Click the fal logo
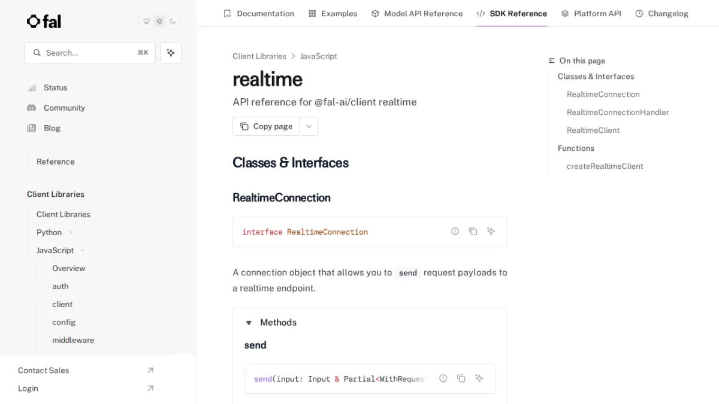The image size is (719, 404). click(44, 22)
